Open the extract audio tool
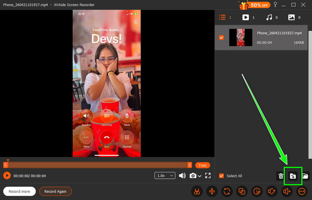This screenshot has width=312, height=200. point(272,191)
